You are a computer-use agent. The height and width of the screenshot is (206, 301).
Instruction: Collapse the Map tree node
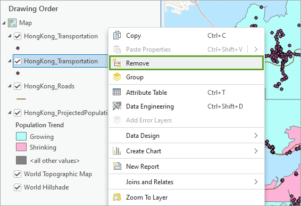[x=4, y=23]
